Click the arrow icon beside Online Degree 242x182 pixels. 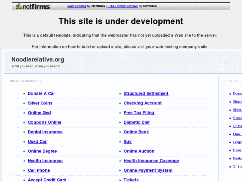click(x=24, y=151)
